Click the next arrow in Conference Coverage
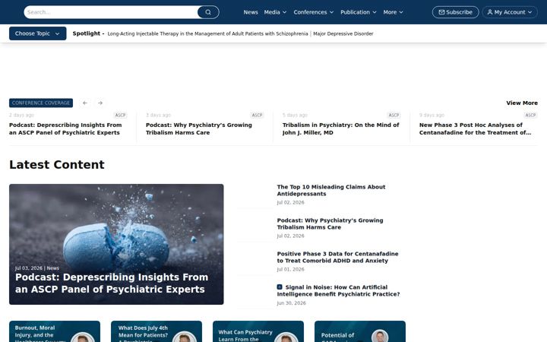This screenshot has height=342, width=547. pyautogui.click(x=100, y=103)
